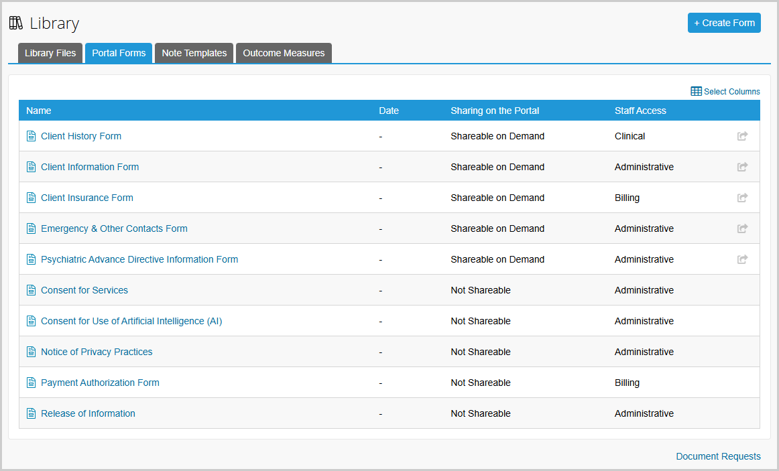This screenshot has height=471, width=779.
Task: Click share icon for Client Information Form
Action: 742,167
